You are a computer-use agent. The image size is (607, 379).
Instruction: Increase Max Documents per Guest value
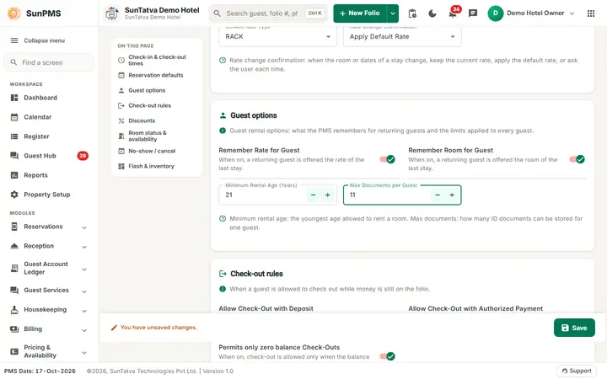click(x=452, y=195)
